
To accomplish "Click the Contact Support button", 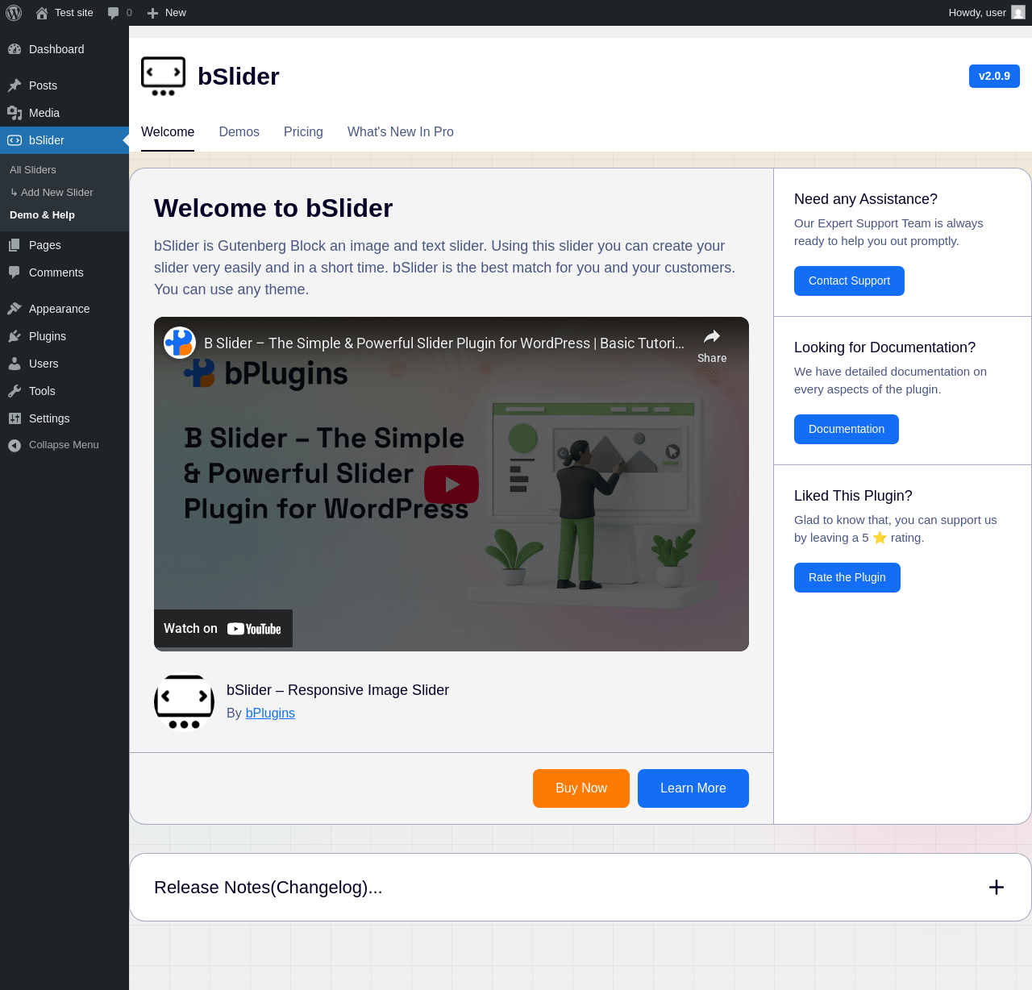I will (x=849, y=281).
